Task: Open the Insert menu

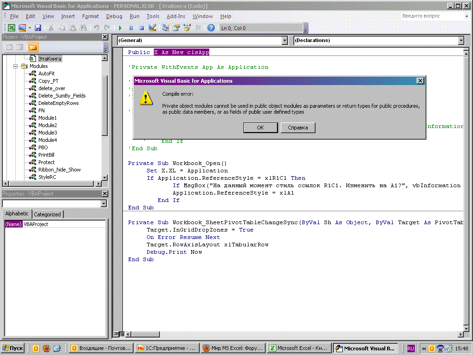Action: tap(68, 16)
